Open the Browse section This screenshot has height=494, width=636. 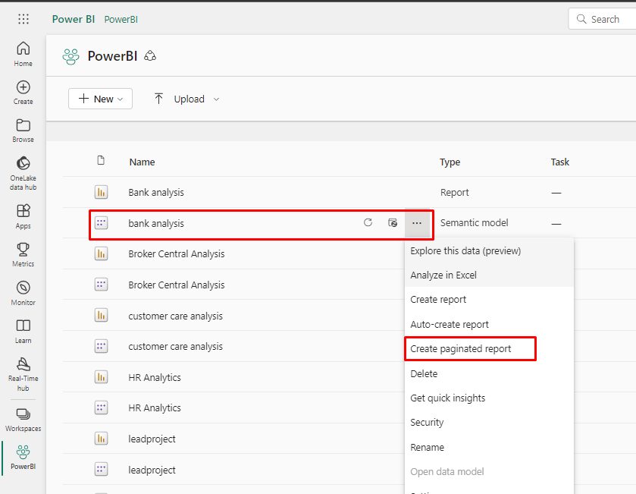tap(23, 129)
